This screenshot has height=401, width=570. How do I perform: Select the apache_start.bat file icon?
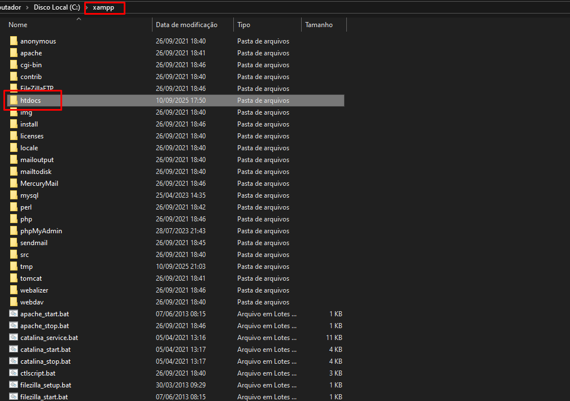click(x=14, y=314)
